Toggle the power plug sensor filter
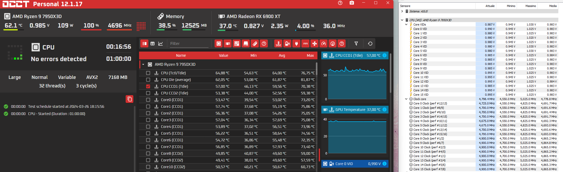563x172 pixels. pos(296,44)
